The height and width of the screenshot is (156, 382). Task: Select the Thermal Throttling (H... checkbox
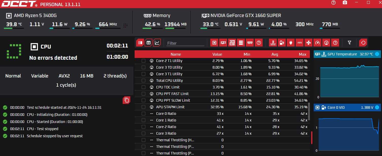pos(144,140)
